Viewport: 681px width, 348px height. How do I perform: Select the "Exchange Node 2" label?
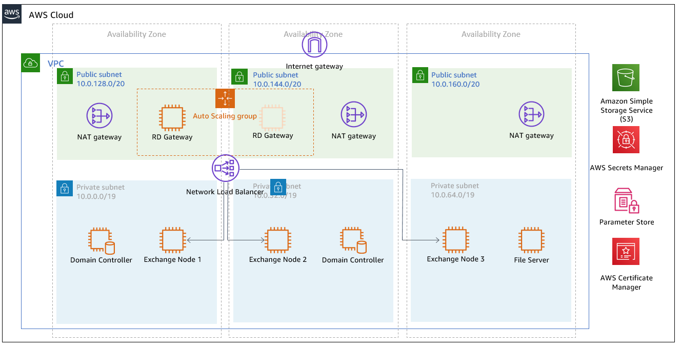pyautogui.click(x=278, y=259)
